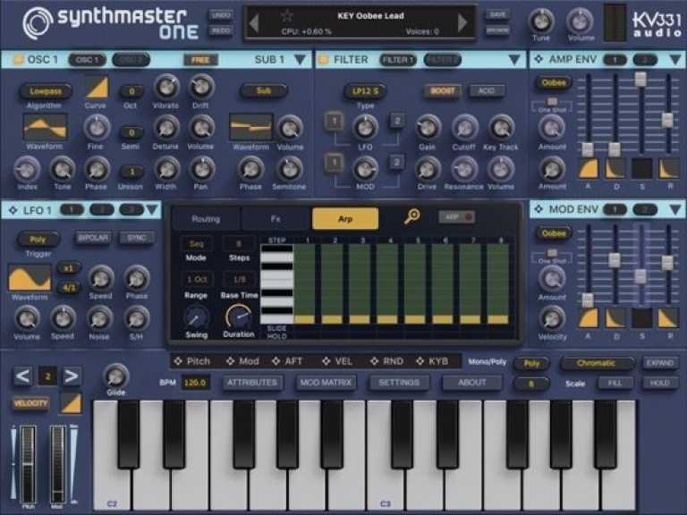
Task: Expand the MOD ENV dropdown arrow
Action: coord(675,209)
